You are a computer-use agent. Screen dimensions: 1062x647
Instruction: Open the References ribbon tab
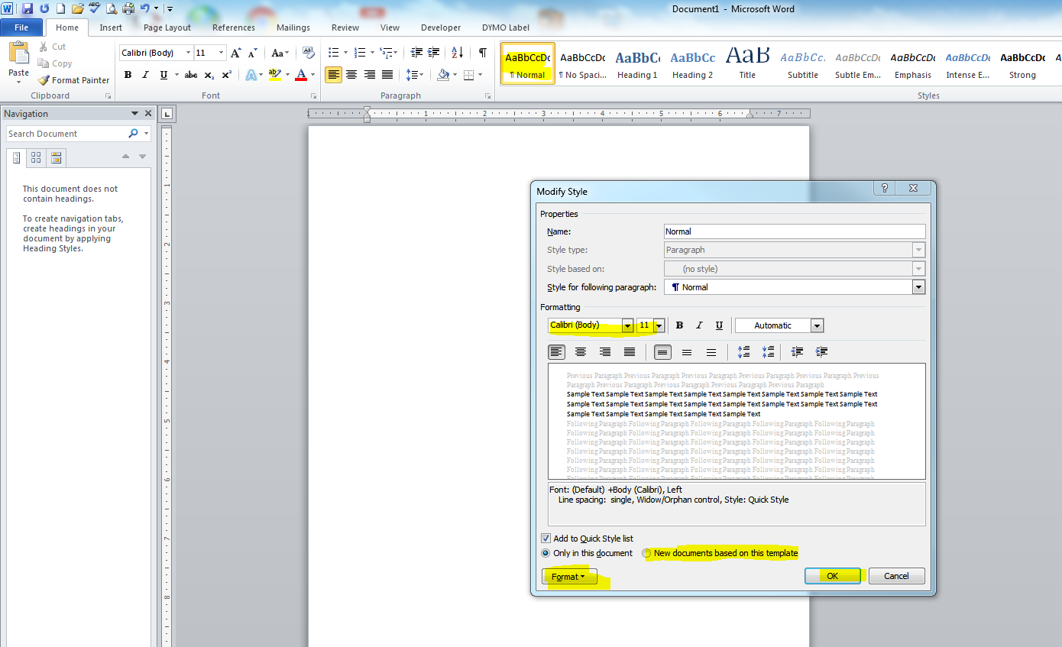(234, 27)
